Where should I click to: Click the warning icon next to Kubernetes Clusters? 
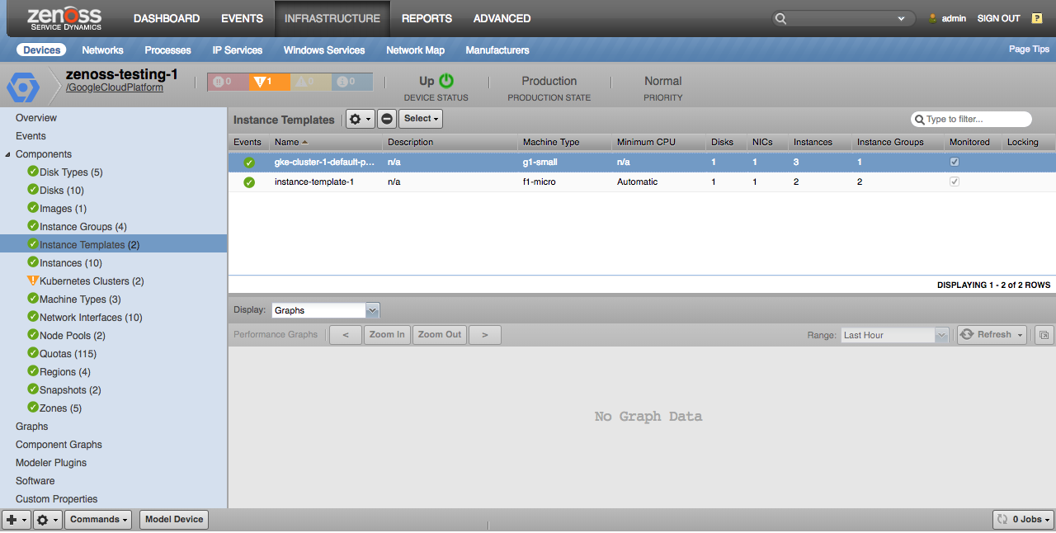click(x=33, y=281)
